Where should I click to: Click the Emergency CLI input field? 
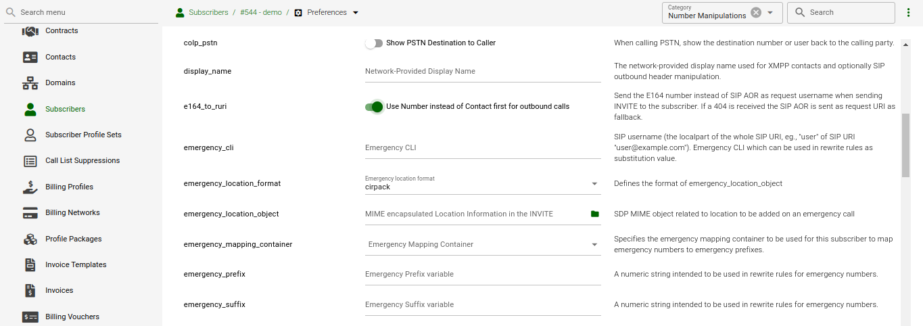coord(482,147)
